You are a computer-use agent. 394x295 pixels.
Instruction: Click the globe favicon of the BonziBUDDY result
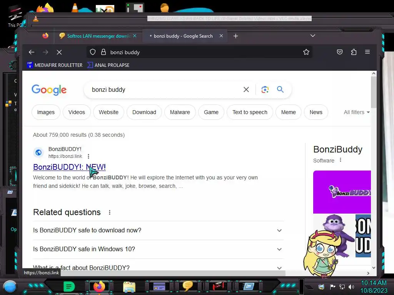pos(38,152)
